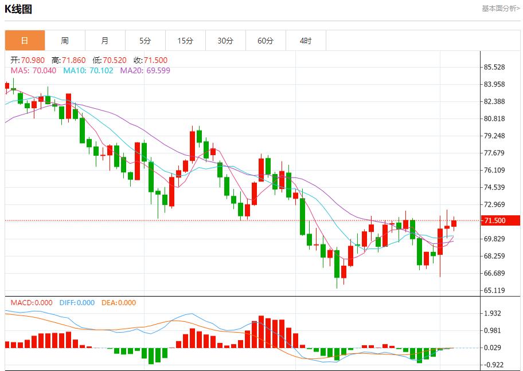The width and height of the screenshot is (523, 371).
Task: Click the 85.528 price axis label
Action: coord(494,67)
